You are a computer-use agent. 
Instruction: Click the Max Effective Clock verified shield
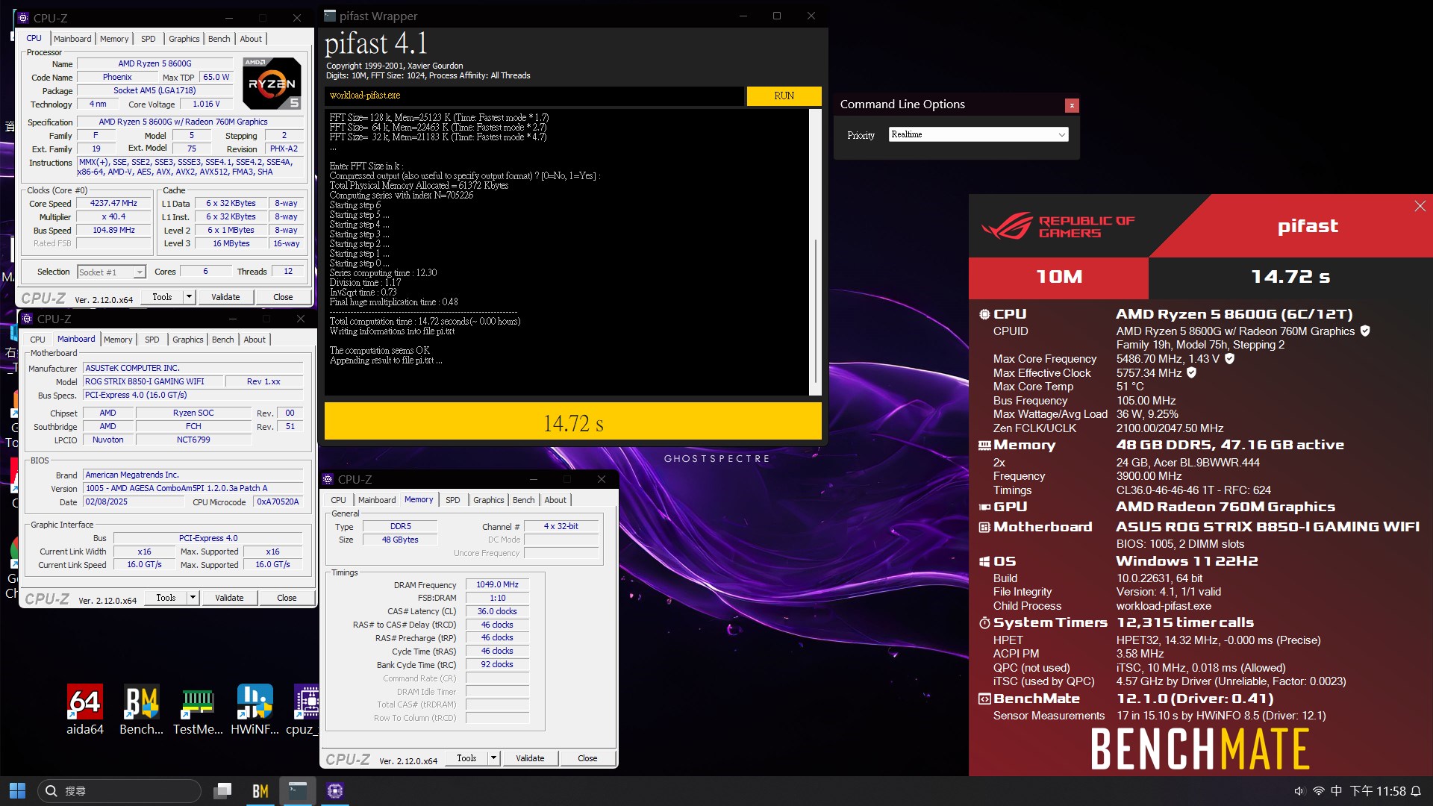pyautogui.click(x=1192, y=372)
